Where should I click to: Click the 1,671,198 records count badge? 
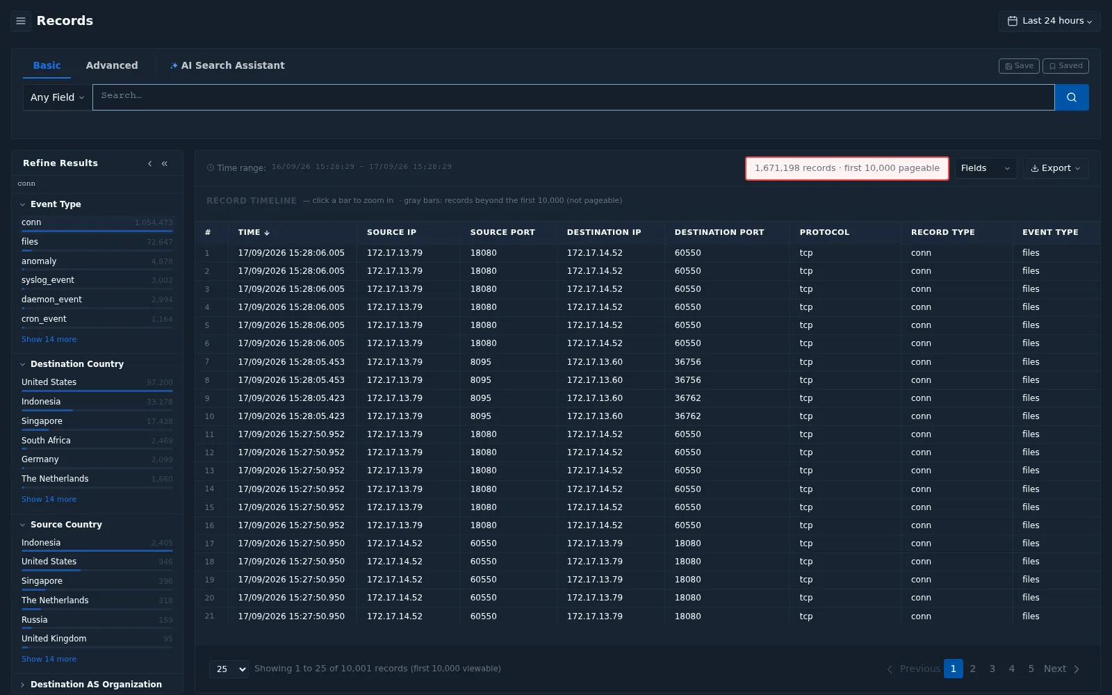tap(847, 168)
